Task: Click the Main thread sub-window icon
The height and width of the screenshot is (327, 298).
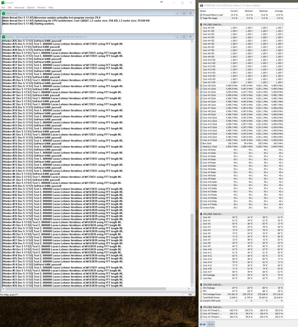Action: click(x=3, y=13)
